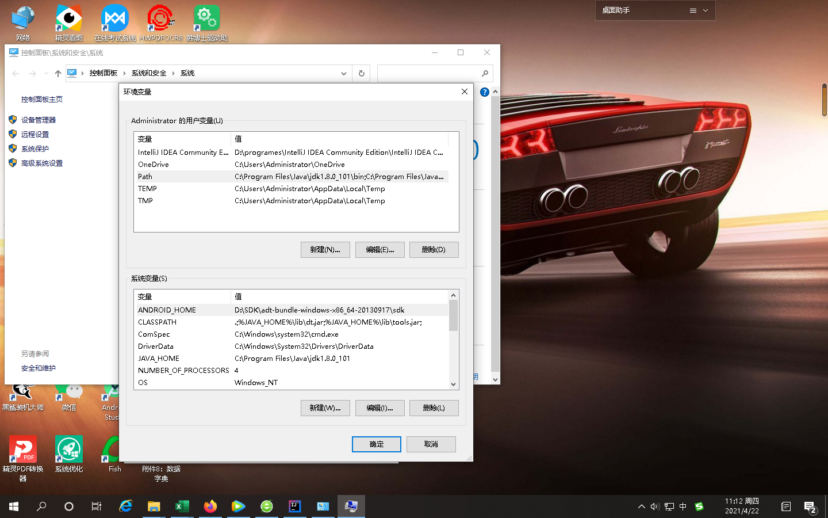Expand the address bar history dropdown
The width and height of the screenshot is (828, 518).
pyautogui.click(x=344, y=73)
